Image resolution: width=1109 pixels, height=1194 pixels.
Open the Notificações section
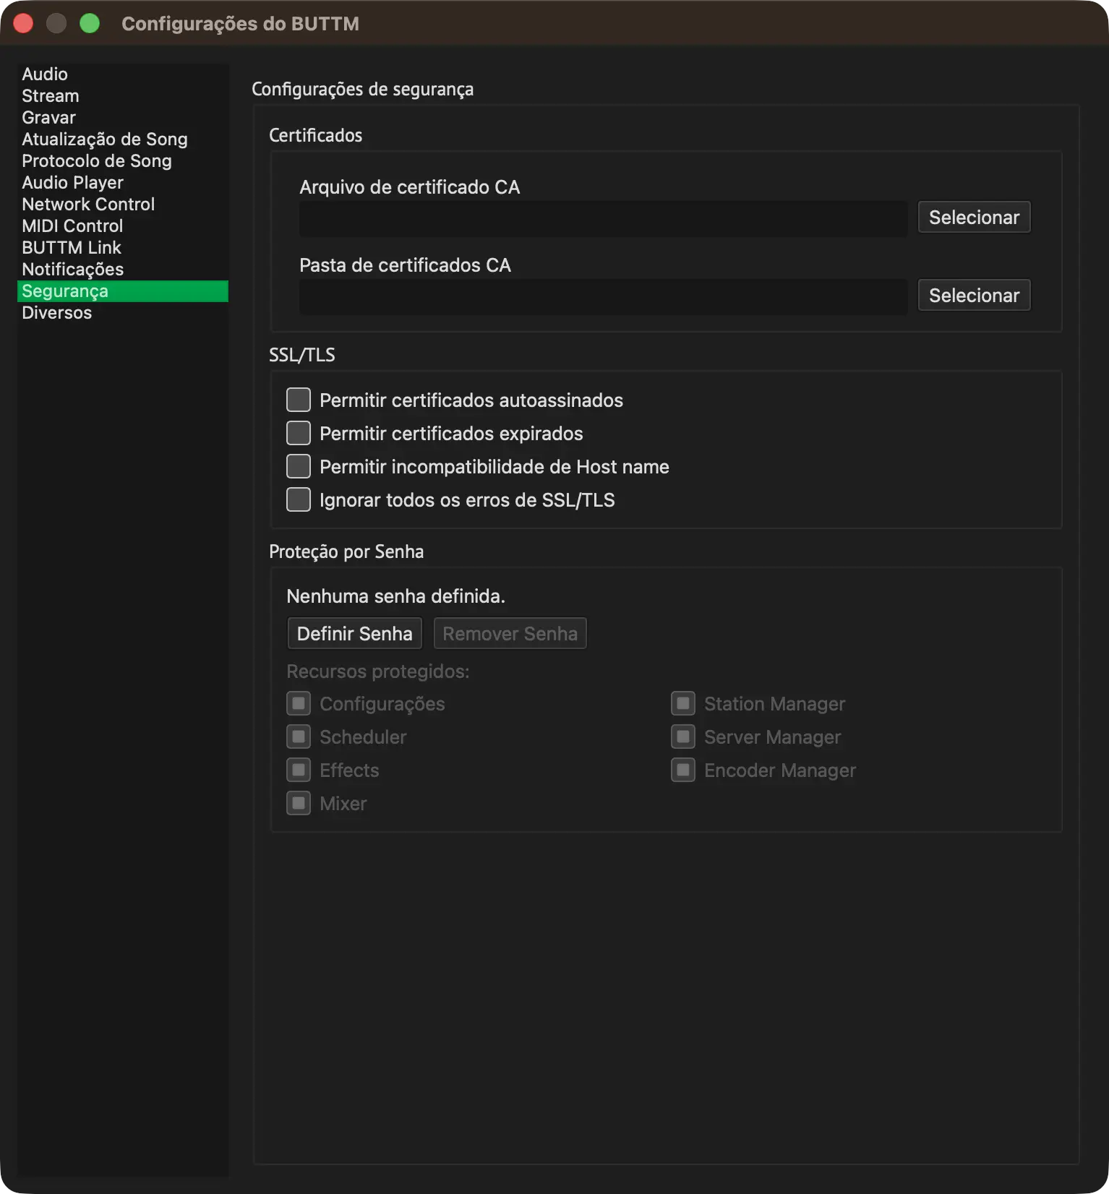point(122,270)
